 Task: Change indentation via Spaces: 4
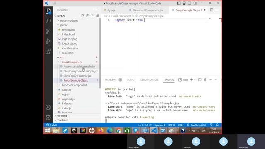point(160,125)
